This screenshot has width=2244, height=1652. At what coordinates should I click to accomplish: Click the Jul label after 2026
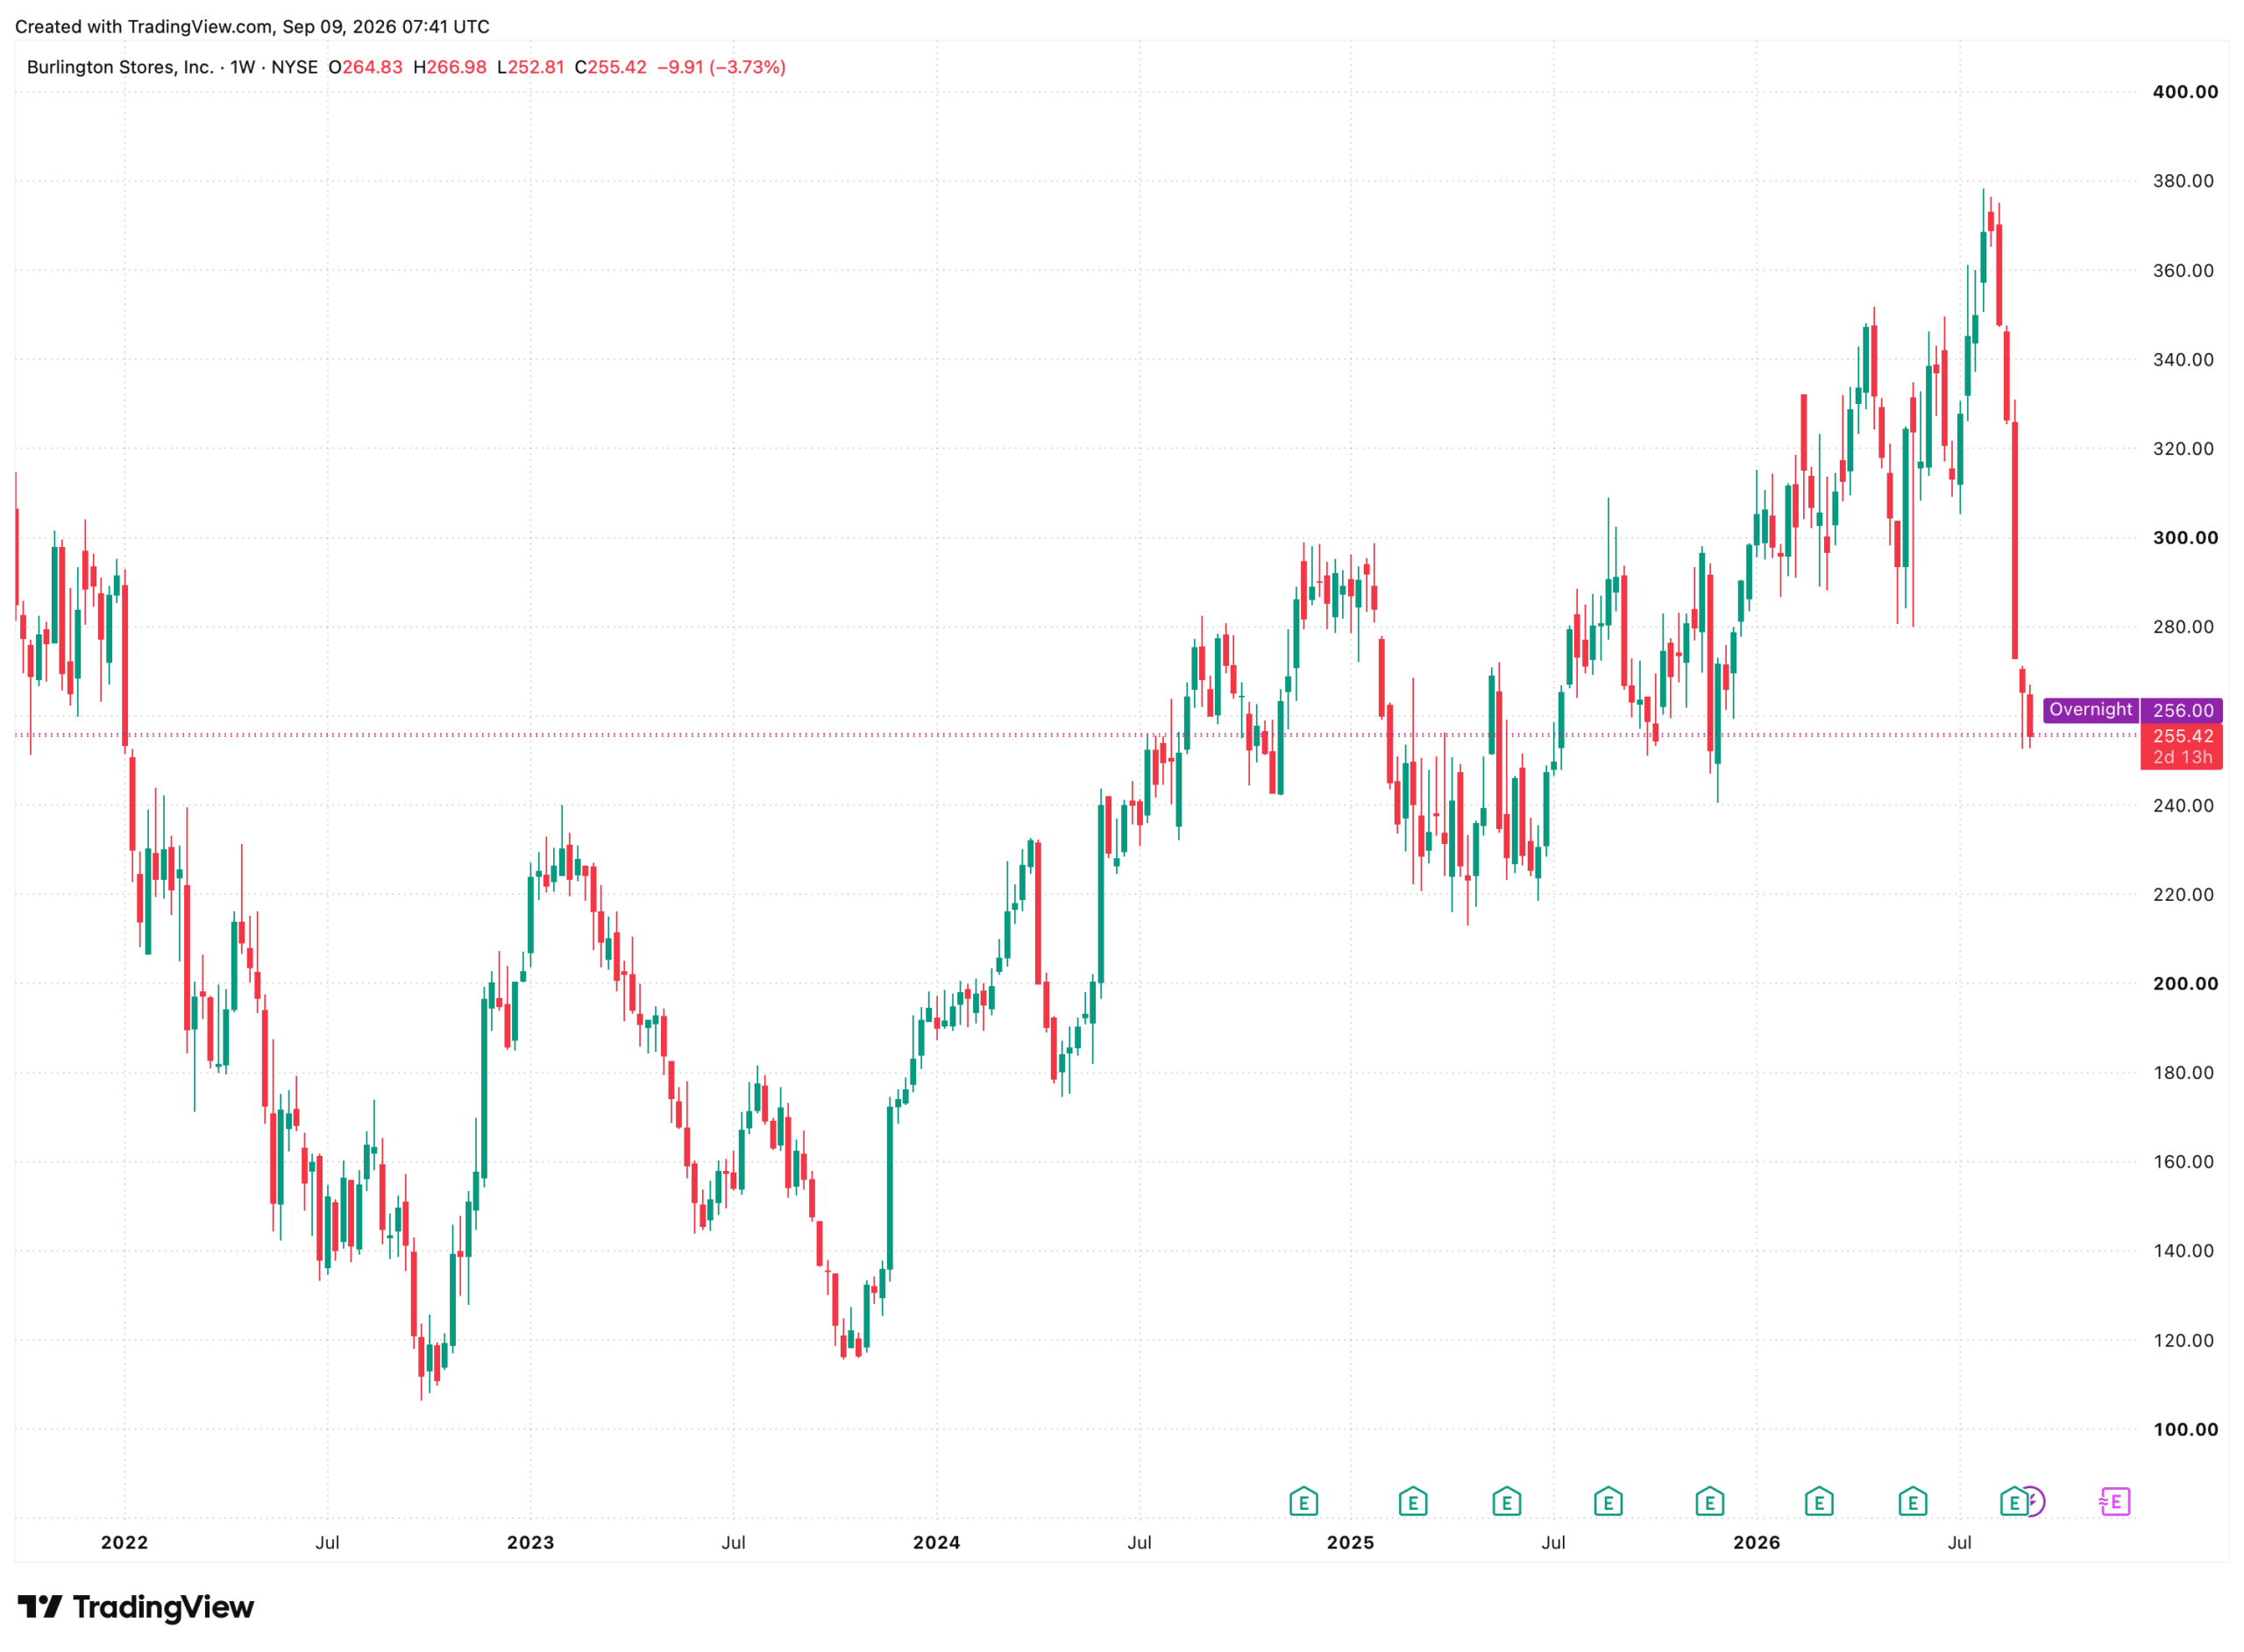[1959, 1542]
